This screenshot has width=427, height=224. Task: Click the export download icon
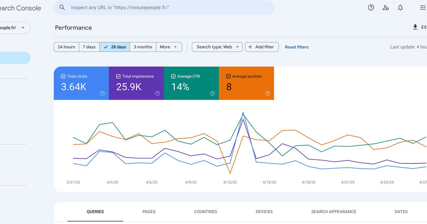click(x=415, y=27)
